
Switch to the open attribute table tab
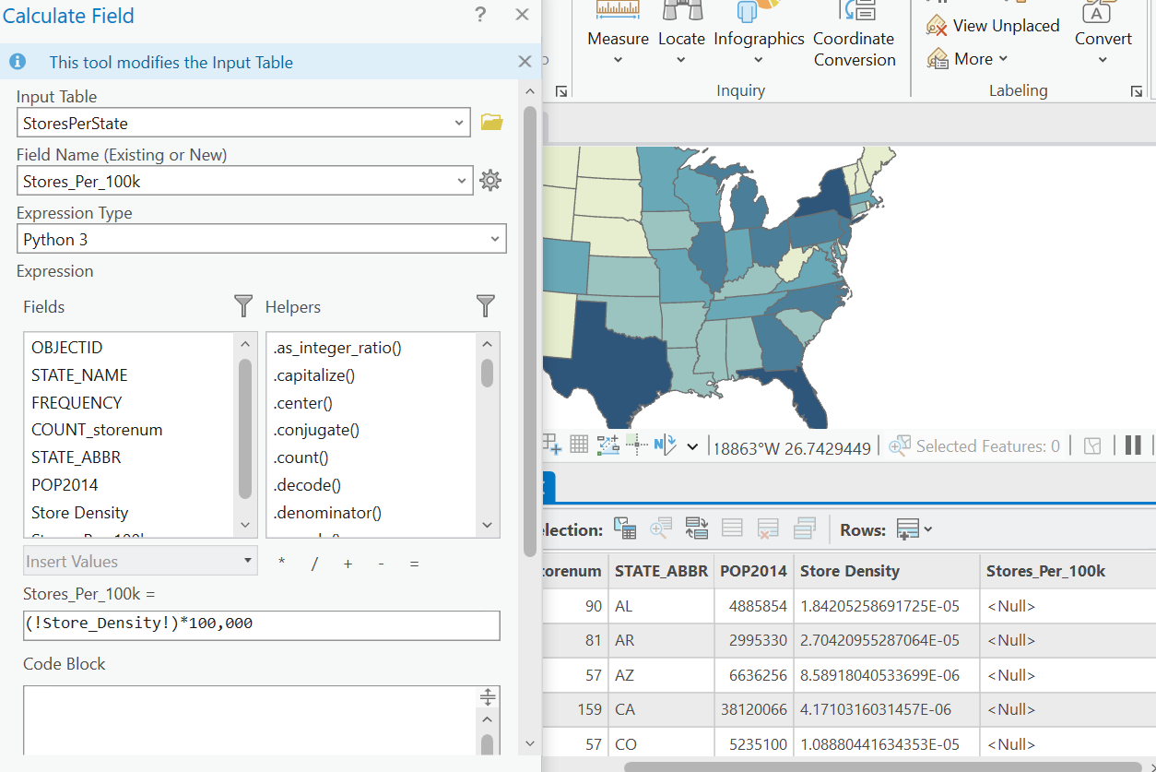pyautogui.click(x=546, y=483)
